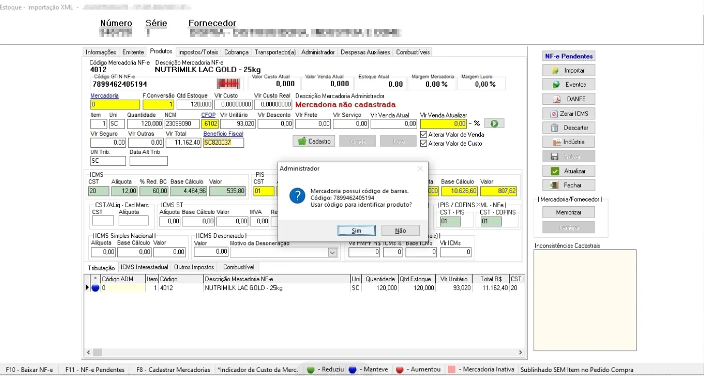
Task: Click the Benefício Fiscal field SC820037
Action: click(x=224, y=143)
